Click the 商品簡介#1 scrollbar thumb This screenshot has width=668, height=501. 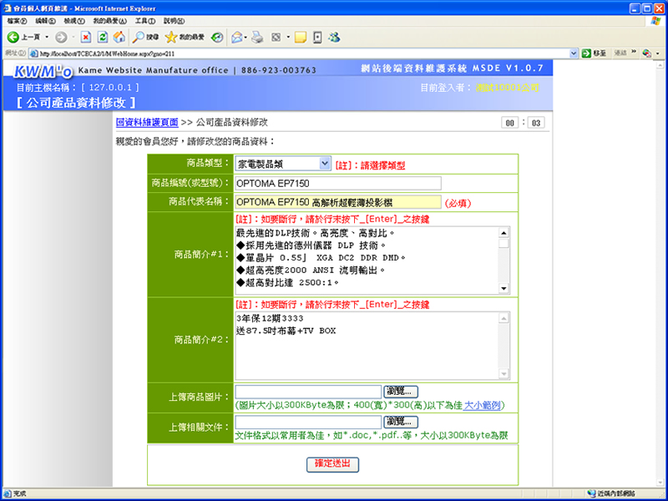point(504,243)
